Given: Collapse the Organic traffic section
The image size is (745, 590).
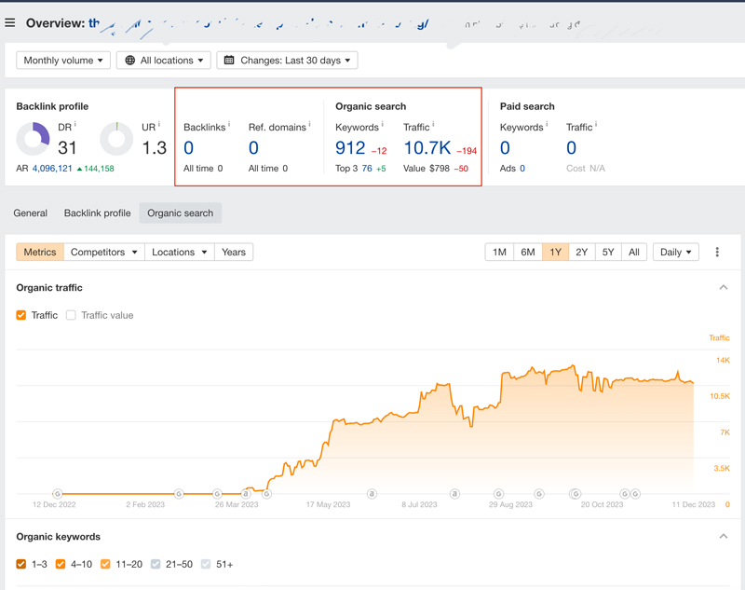Looking at the screenshot, I should 724,288.
